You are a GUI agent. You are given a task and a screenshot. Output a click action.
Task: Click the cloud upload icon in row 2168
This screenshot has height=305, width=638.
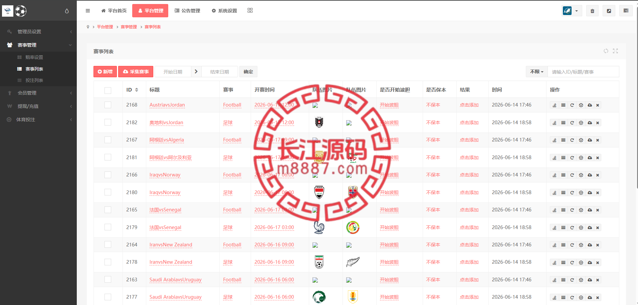click(x=590, y=105)
